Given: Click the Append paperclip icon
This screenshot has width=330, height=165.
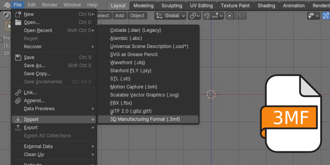Looking at the screenshot, I should point(18,101).
